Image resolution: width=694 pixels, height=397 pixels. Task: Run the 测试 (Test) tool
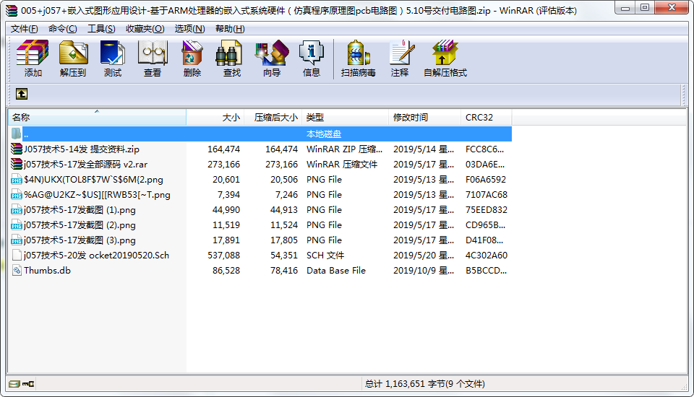tap(113, 58)
